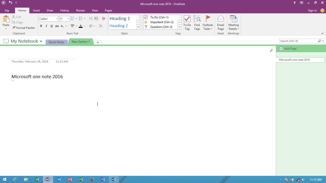Screen dimensions: 326x183
Task: Open the File menu
Action: click(7, 10)
